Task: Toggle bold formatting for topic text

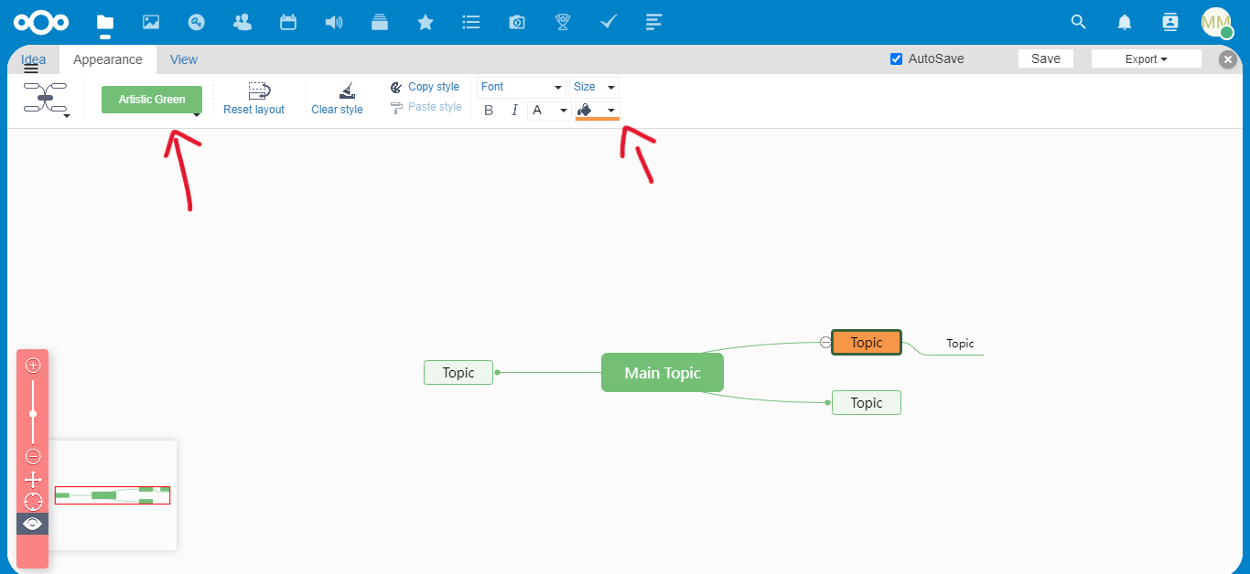Action: click(x=489, y=110)
